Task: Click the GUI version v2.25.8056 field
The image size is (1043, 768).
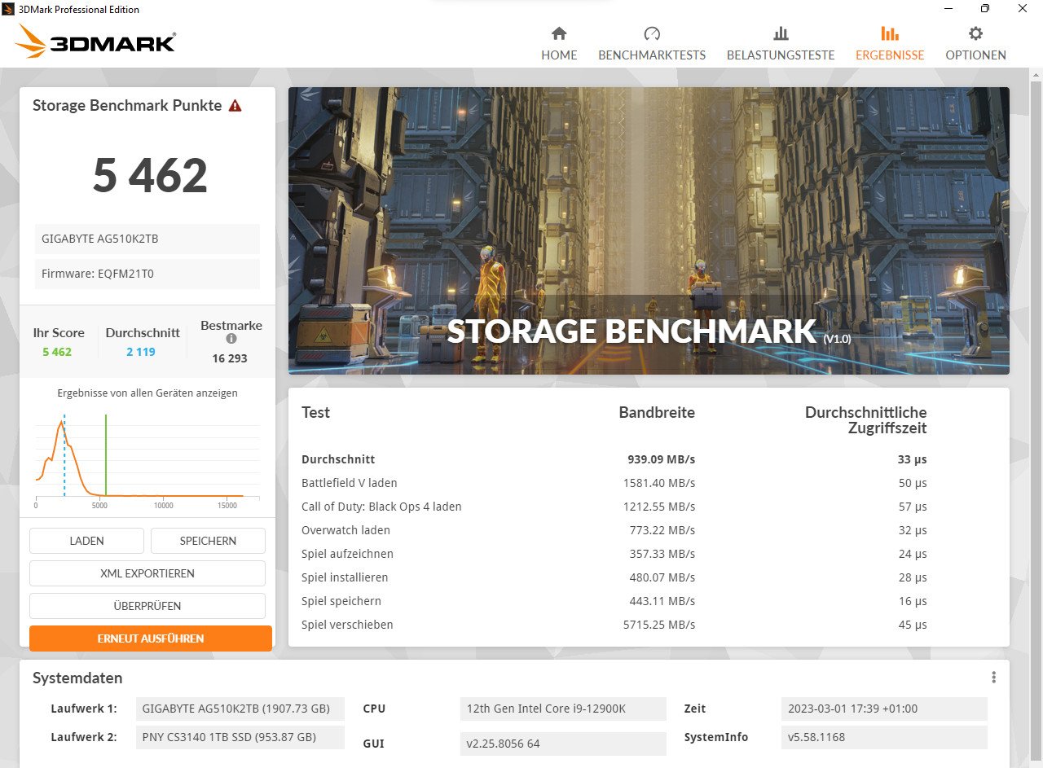Action: (x=563, y=744)
